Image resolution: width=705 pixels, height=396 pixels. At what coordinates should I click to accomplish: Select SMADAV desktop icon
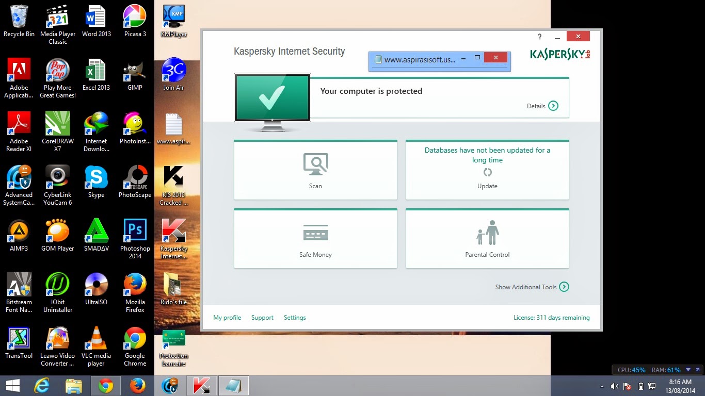97,235
